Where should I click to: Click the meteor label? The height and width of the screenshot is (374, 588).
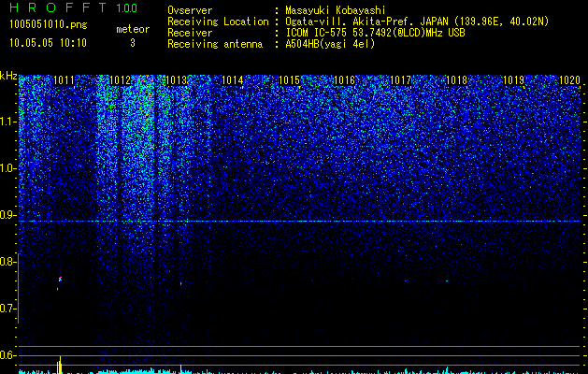(x=133, y=29)
